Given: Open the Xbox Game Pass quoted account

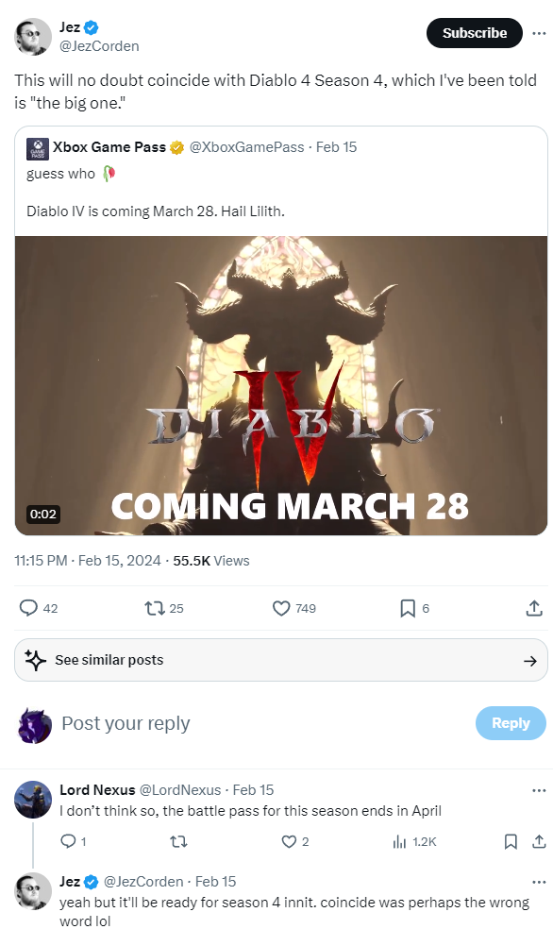Looking at the screenshot, I should click(x=109, y=147).
